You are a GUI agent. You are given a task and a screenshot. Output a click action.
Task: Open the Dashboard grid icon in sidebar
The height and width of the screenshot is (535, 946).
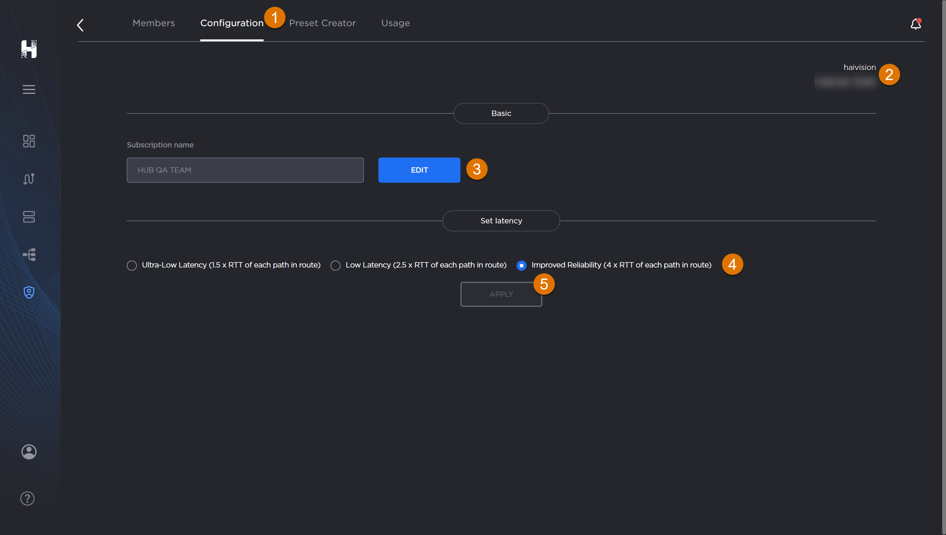click(x=29, y=141)
